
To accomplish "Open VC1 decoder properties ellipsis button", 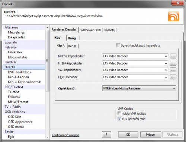I will [173, 70].
